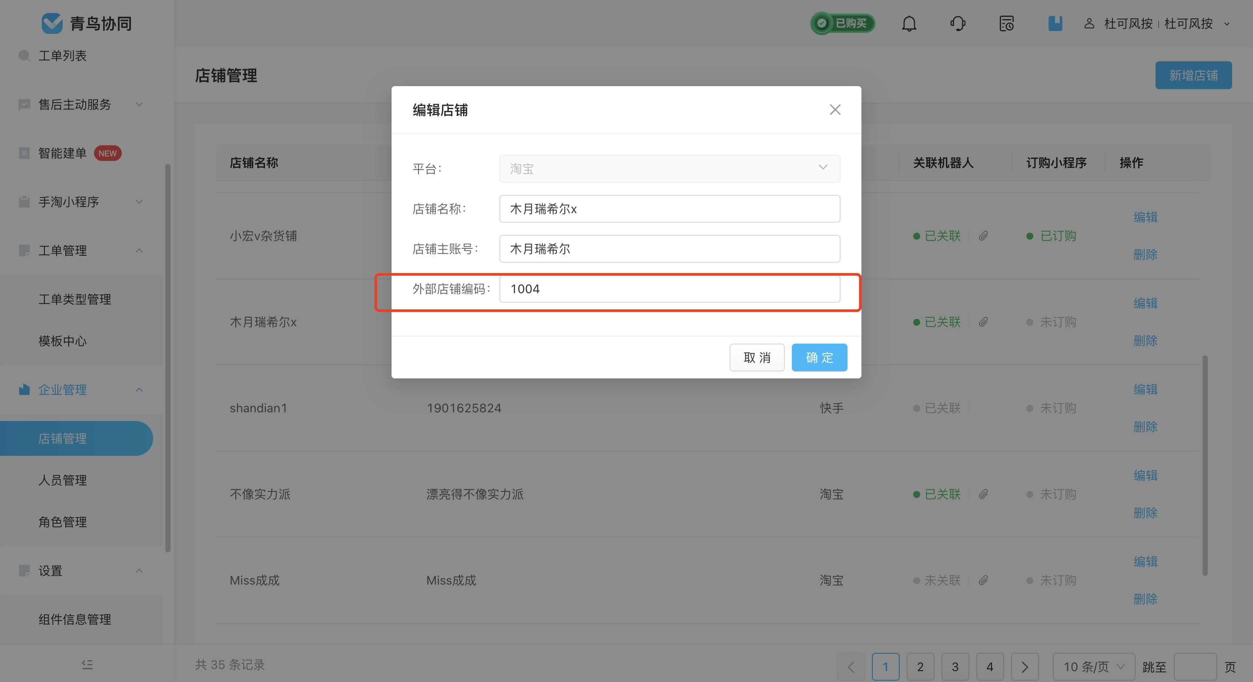
Task: Click 确定 button to confirm changes
Action: point(821,357)
